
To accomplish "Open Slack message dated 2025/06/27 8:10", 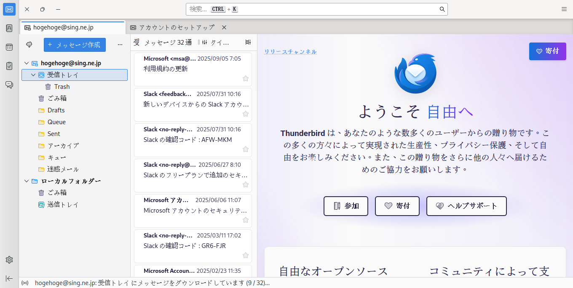I will [x=193, y=176].
